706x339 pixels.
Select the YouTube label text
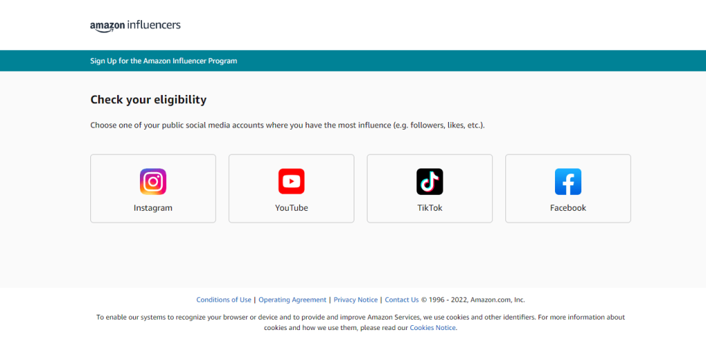(x=292, y=208)
